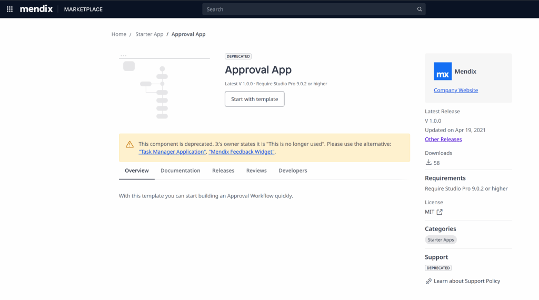Click the downloads arrow icon
This screenshot has height=300, width=539.
point(428,163)
